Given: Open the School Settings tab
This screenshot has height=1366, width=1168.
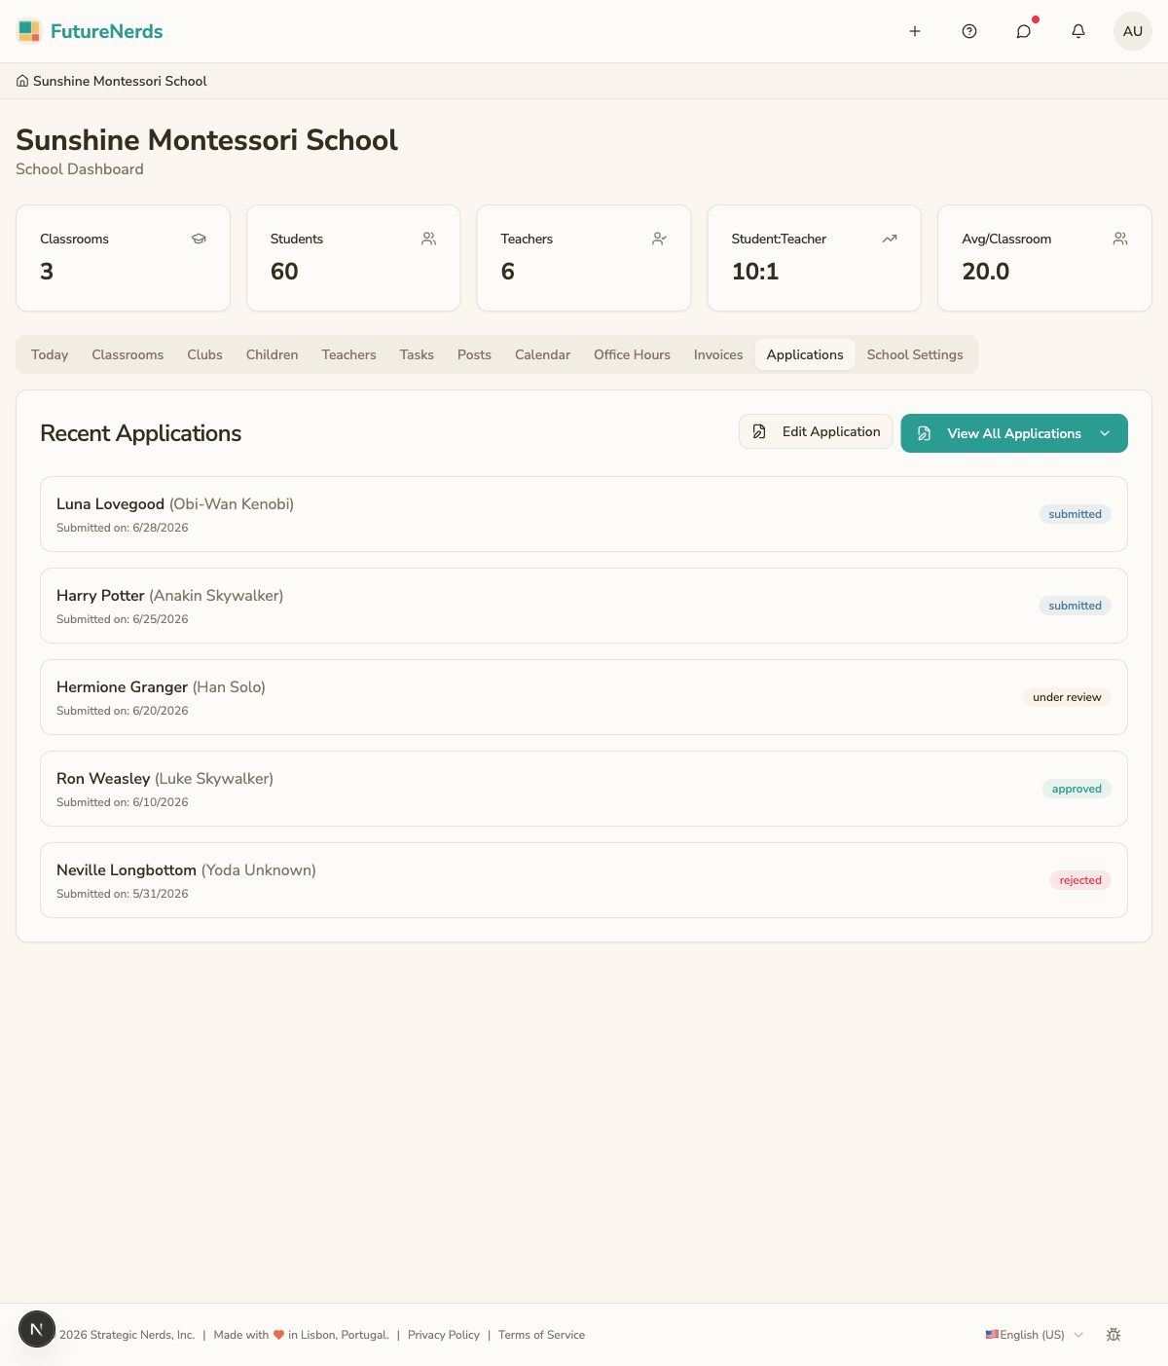Looking at the screenshot, I should click(x=915, y=354).
